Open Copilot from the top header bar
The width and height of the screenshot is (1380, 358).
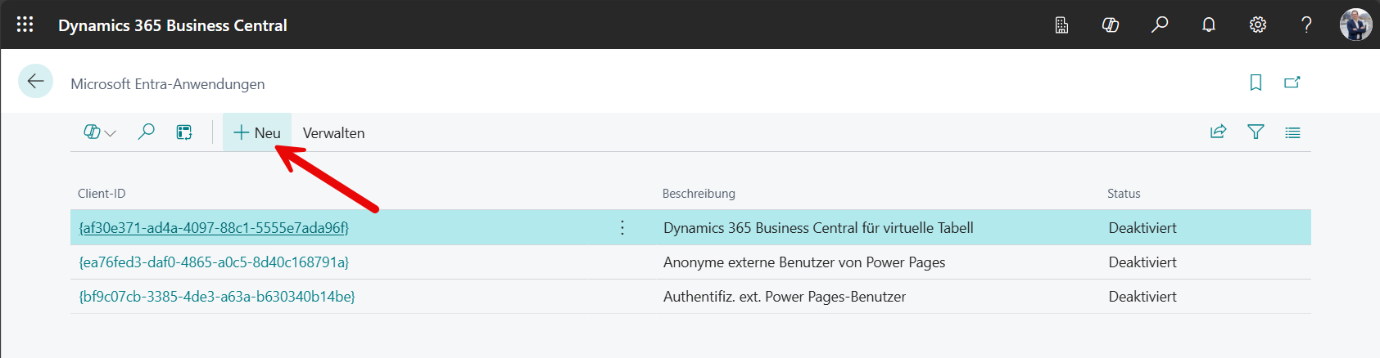coord(1111,25)
